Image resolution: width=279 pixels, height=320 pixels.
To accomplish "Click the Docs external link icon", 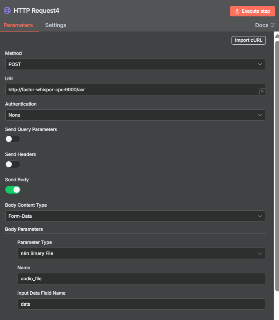I will coord(273,25).
